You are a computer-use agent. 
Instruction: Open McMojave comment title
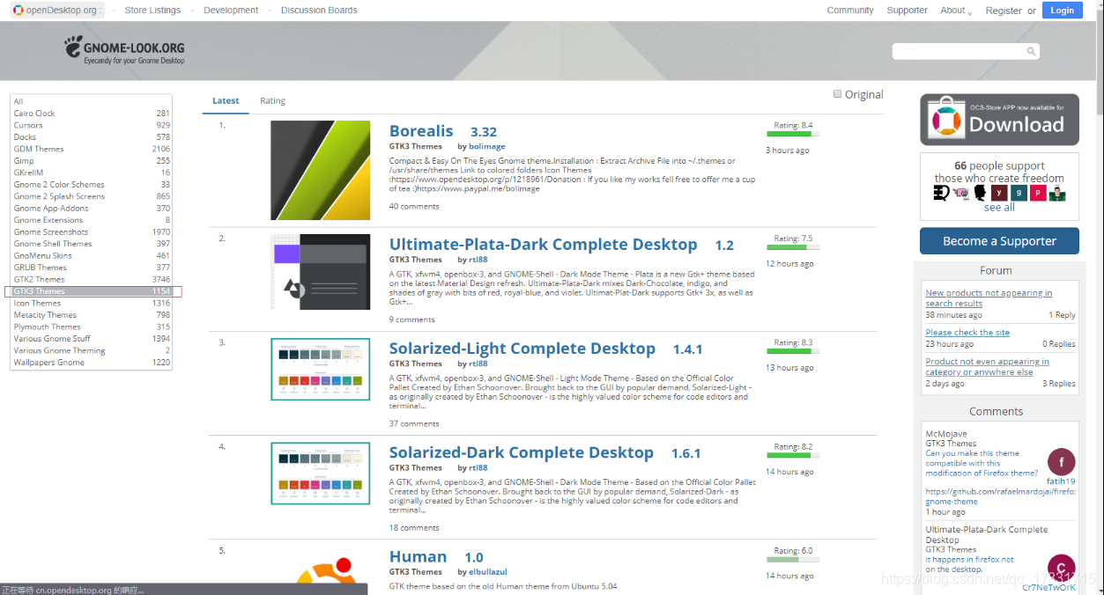pos(946,434)
